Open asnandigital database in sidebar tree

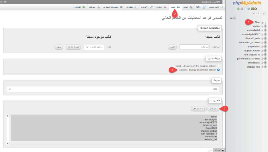click(253, 30)
